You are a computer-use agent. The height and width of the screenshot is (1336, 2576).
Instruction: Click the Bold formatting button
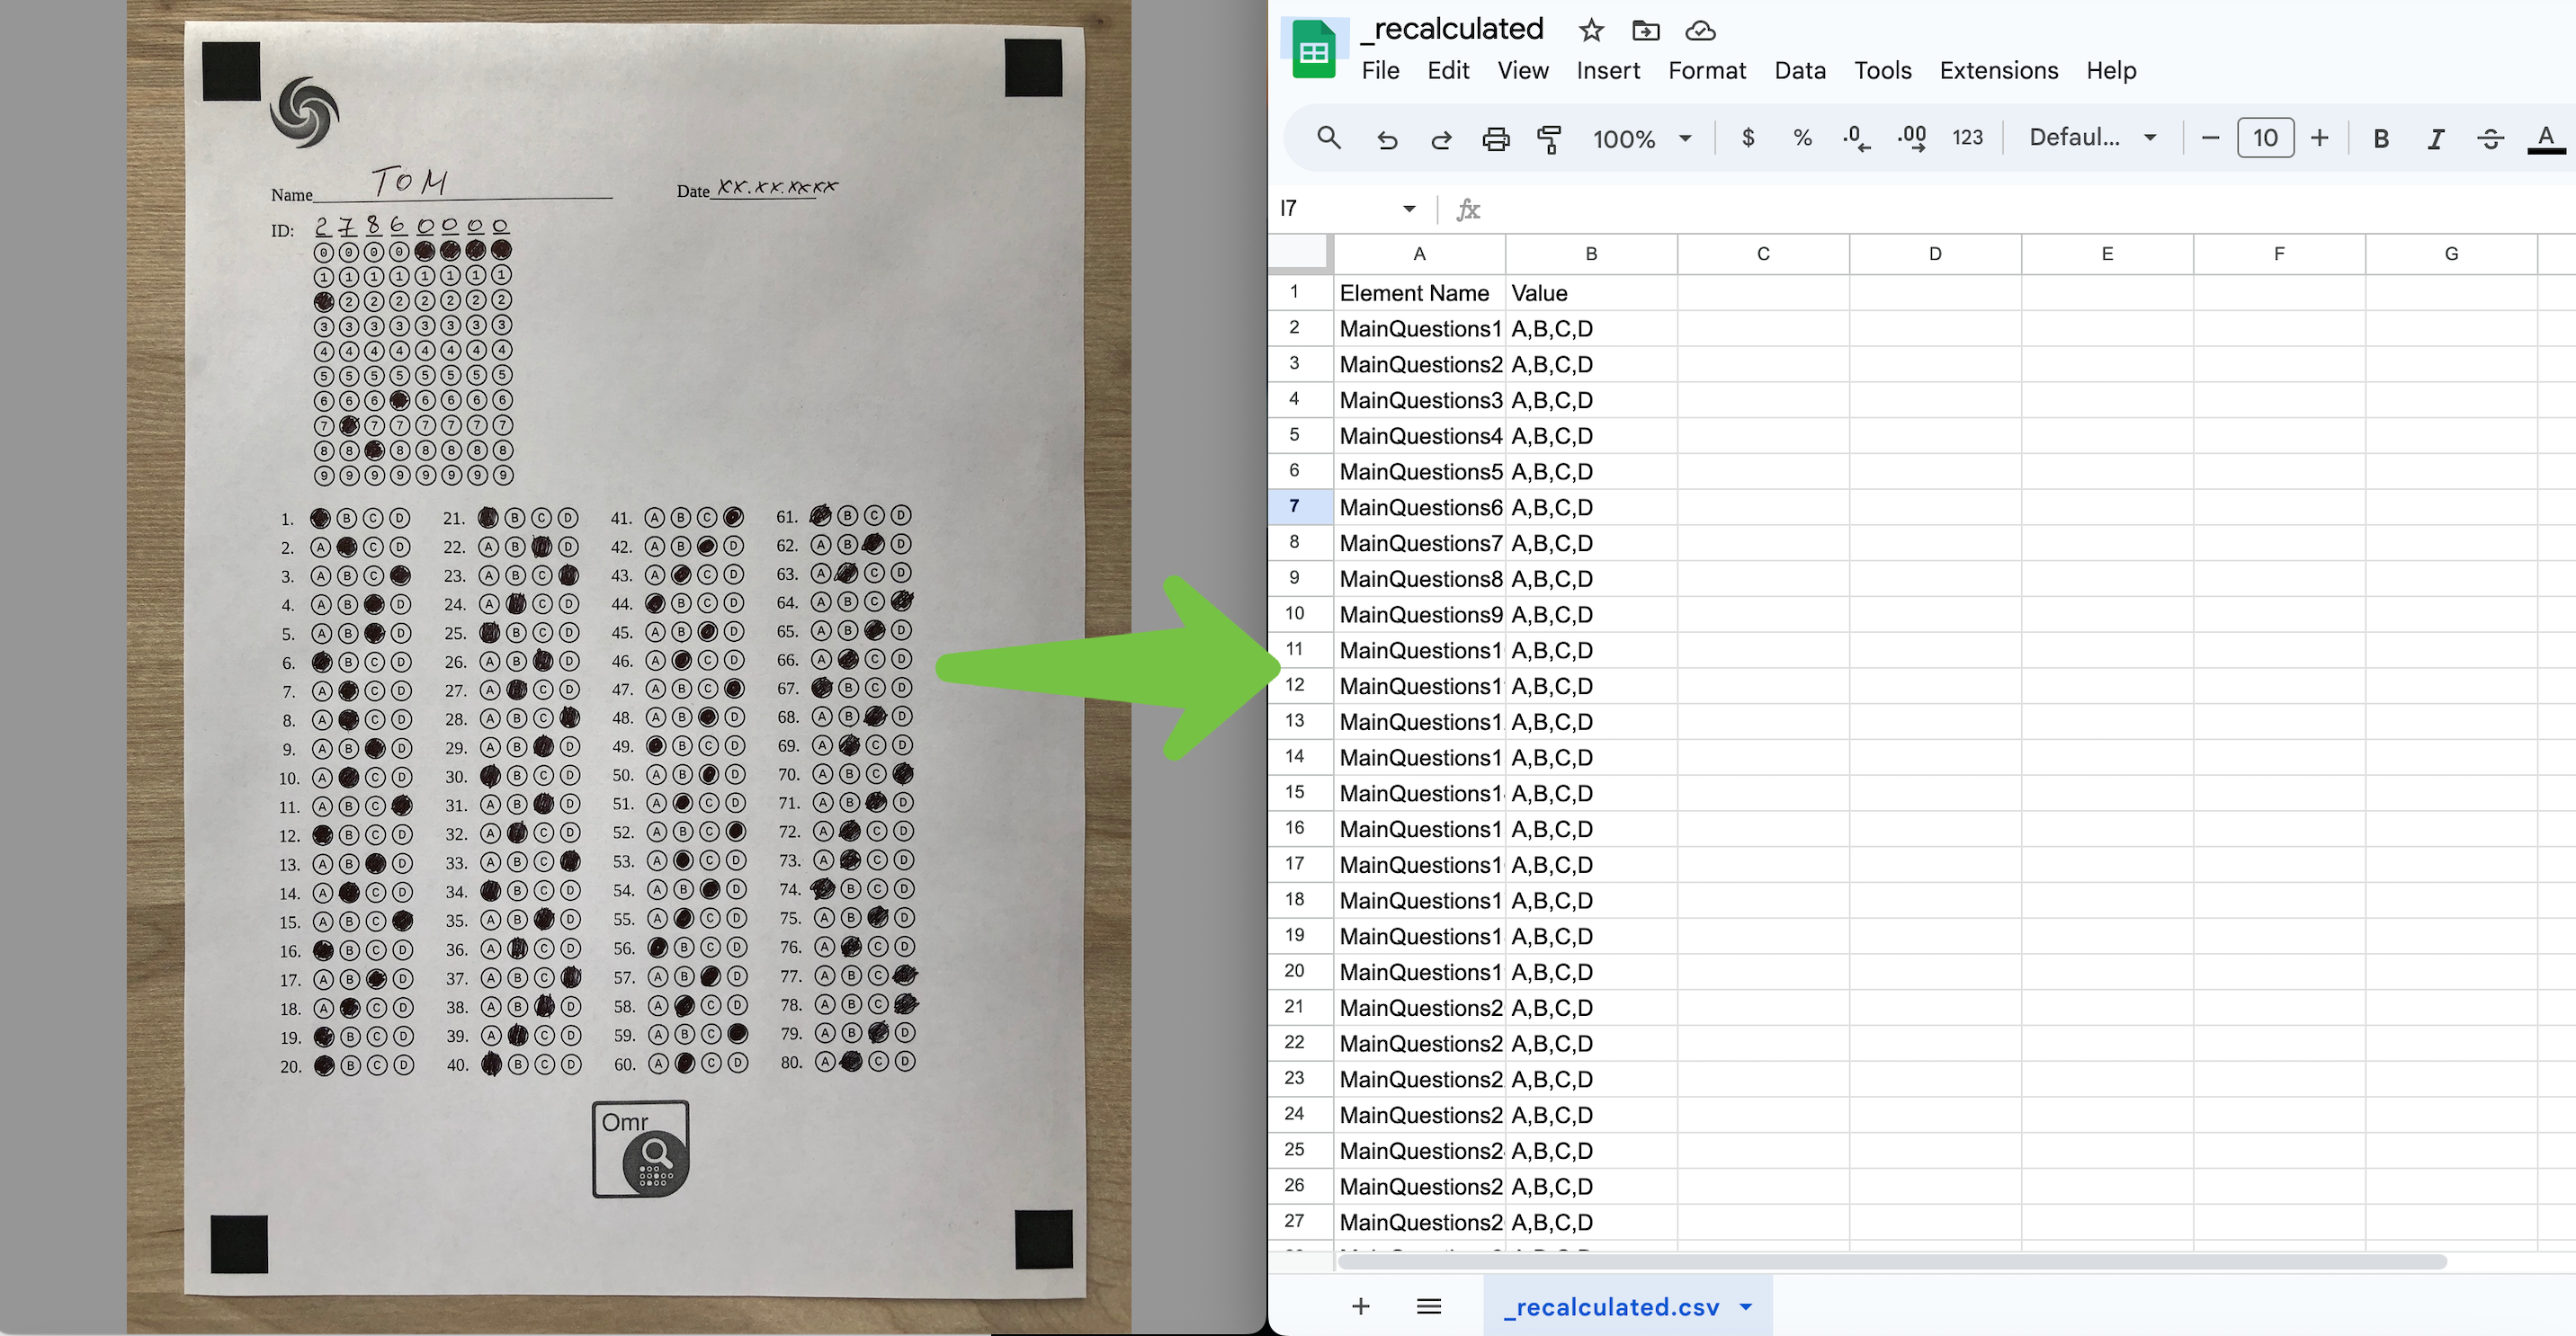tap(2382, 136)
